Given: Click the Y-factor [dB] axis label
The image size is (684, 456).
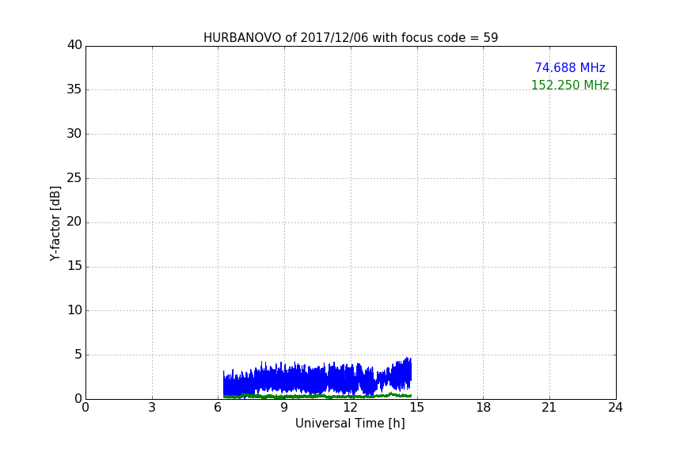Looking at the screenshot, I should [55, 223].
